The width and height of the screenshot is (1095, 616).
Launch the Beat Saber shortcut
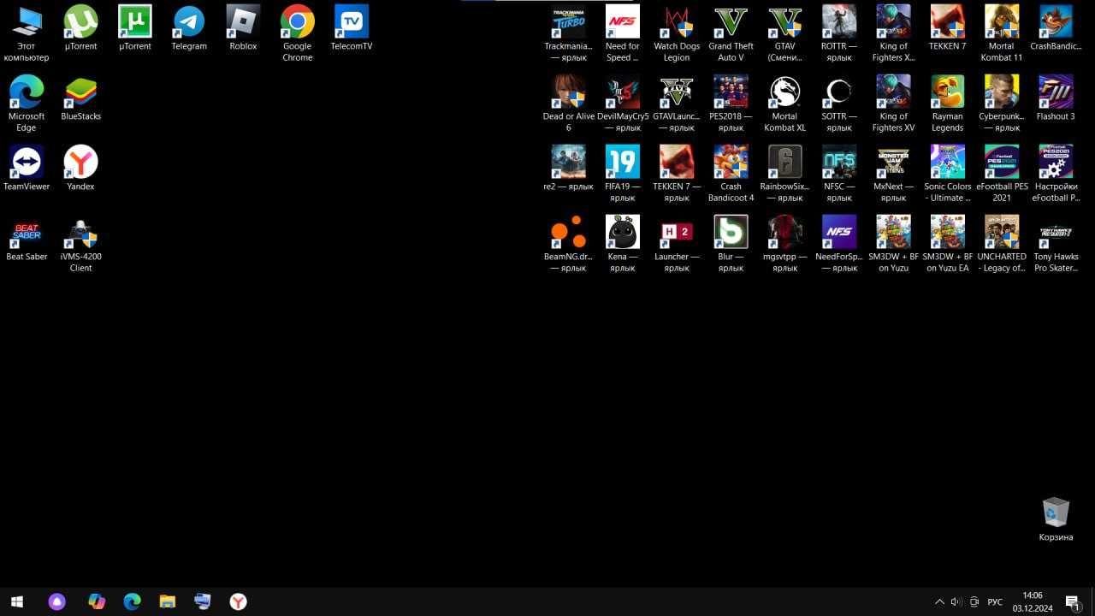[x=27, y=240]
